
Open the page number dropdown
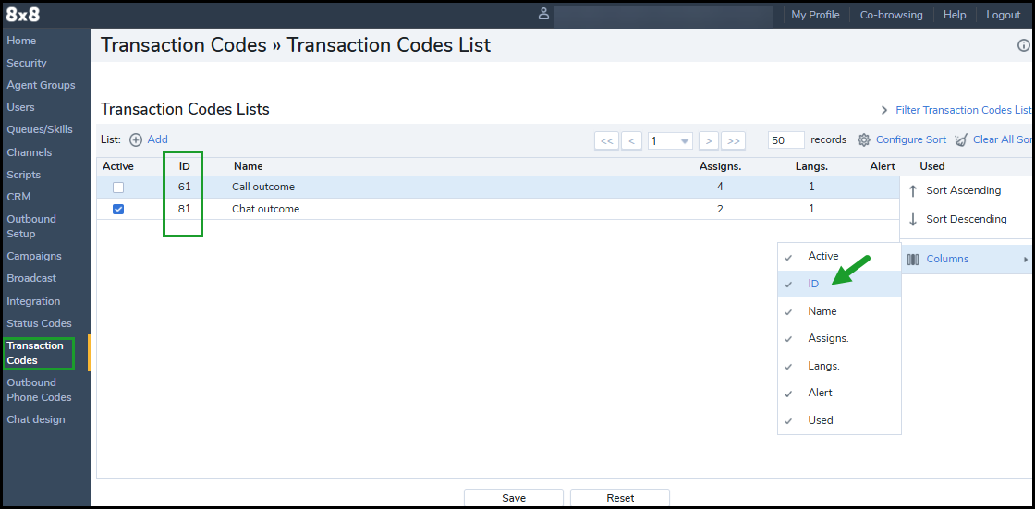click(x=684, y=141)
